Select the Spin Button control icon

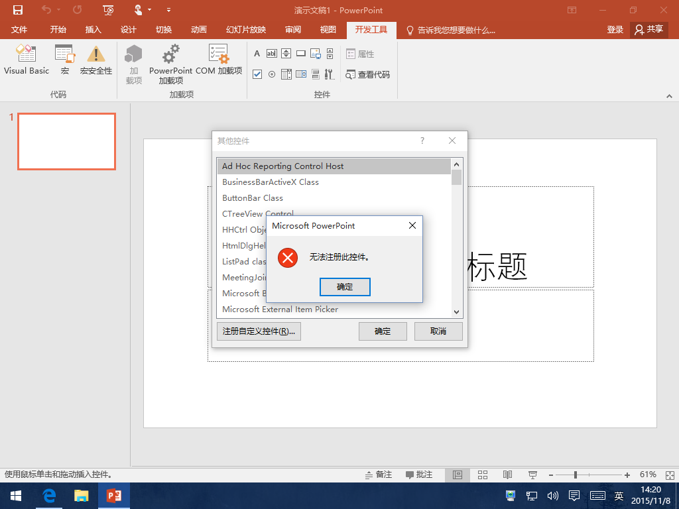pos(285,53)
